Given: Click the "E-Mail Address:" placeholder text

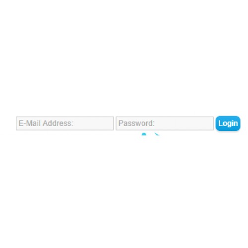Looking at the screenshot, I should 46,124.
